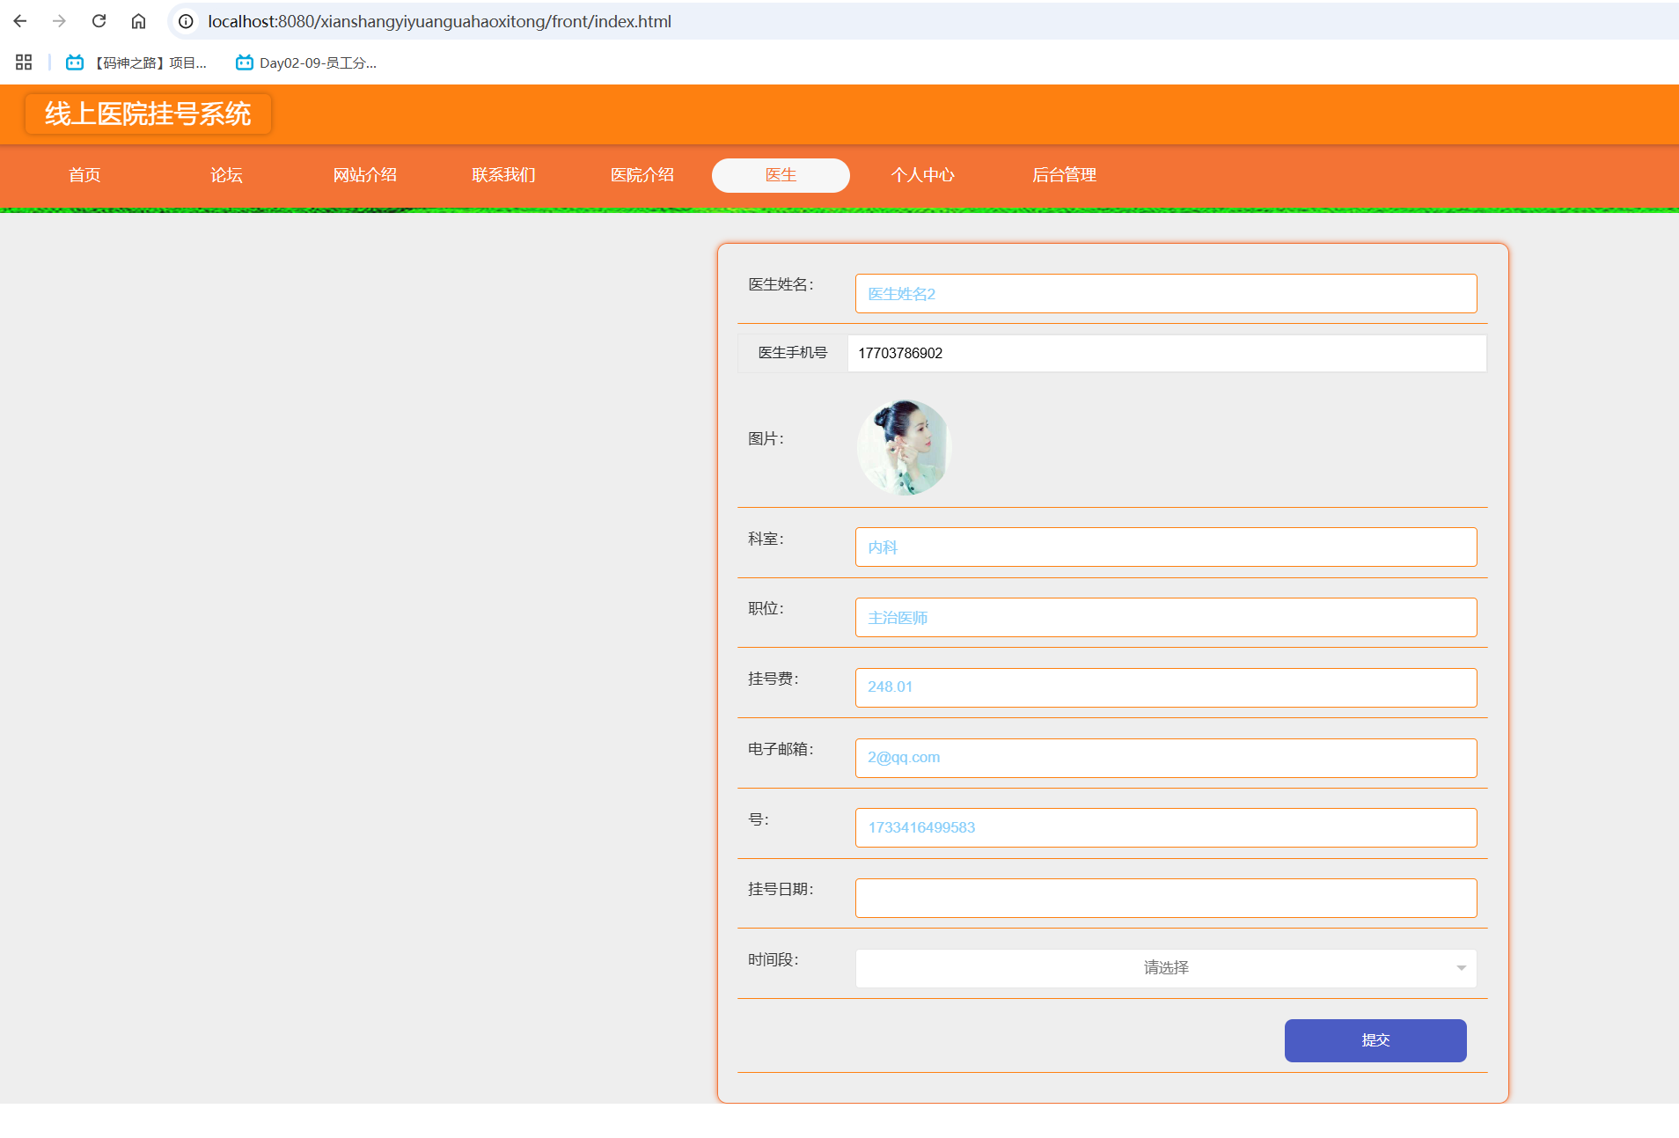
Task: Focus the 医生手机号 phone number field
Action: (1165, 353)
